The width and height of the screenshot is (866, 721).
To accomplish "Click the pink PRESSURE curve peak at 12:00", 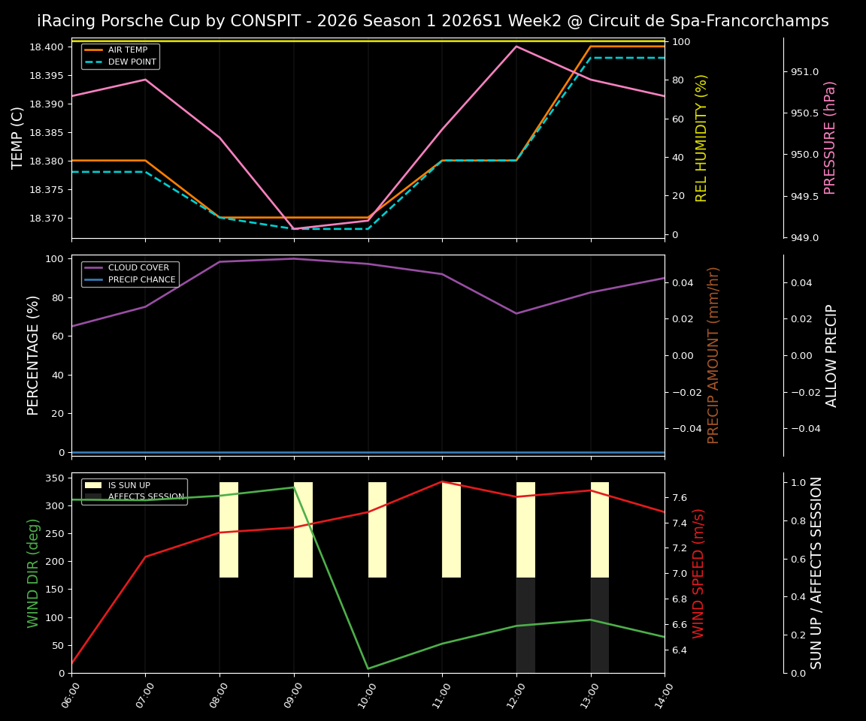I will tap(516, 47).
